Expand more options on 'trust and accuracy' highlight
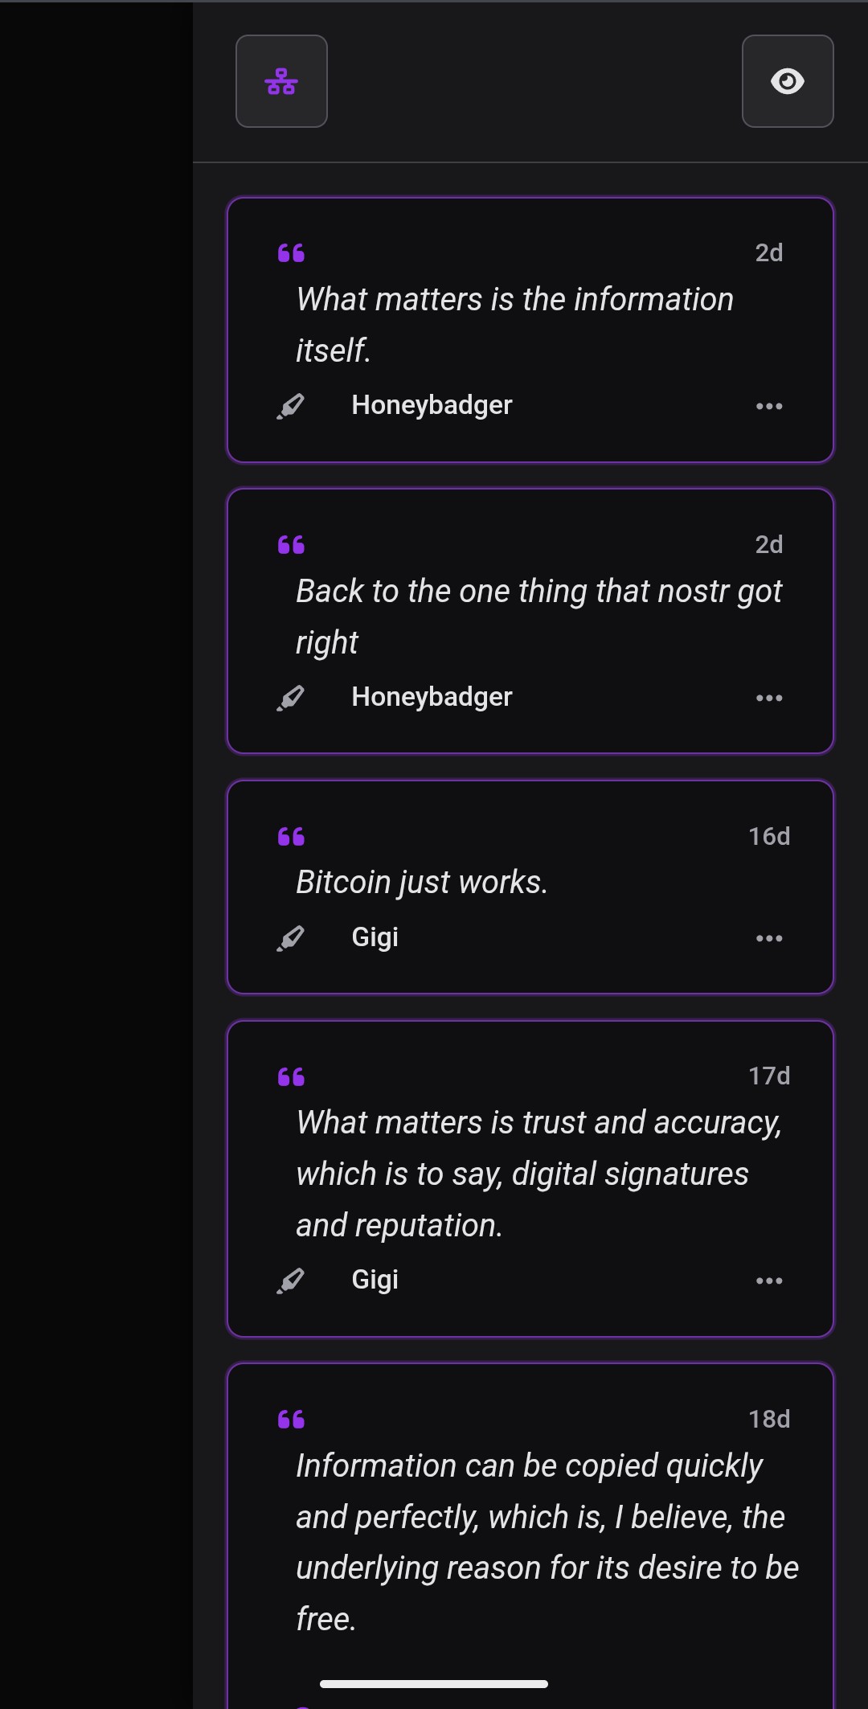The height and width of the screenshot is (1709, 868). [769, 1281]
